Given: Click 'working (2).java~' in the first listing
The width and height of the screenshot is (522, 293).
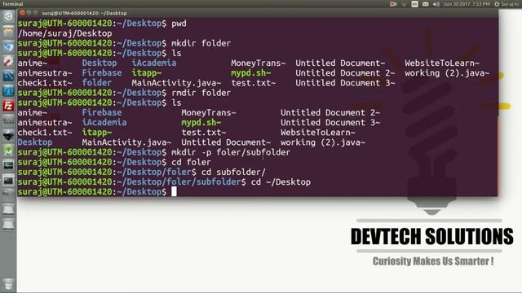Looking at the screenshot, I should (x=447, y=73).
